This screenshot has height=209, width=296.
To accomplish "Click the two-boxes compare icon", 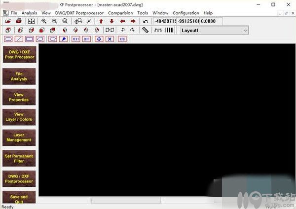I will coord(110,30).
